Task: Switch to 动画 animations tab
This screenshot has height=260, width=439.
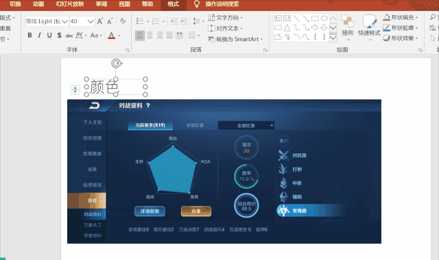Action: [38, 4]
